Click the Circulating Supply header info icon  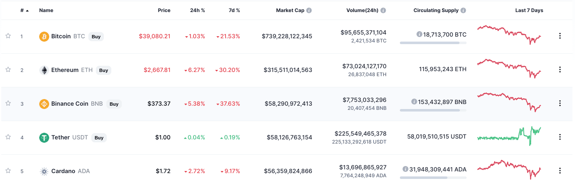[x=463, y=10]
